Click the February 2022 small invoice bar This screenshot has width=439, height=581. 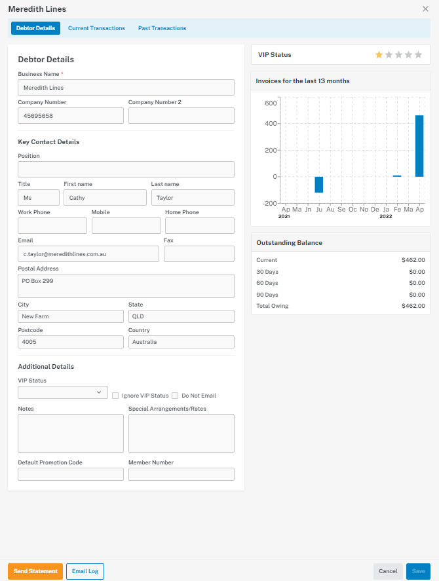[x=397, y=176]
